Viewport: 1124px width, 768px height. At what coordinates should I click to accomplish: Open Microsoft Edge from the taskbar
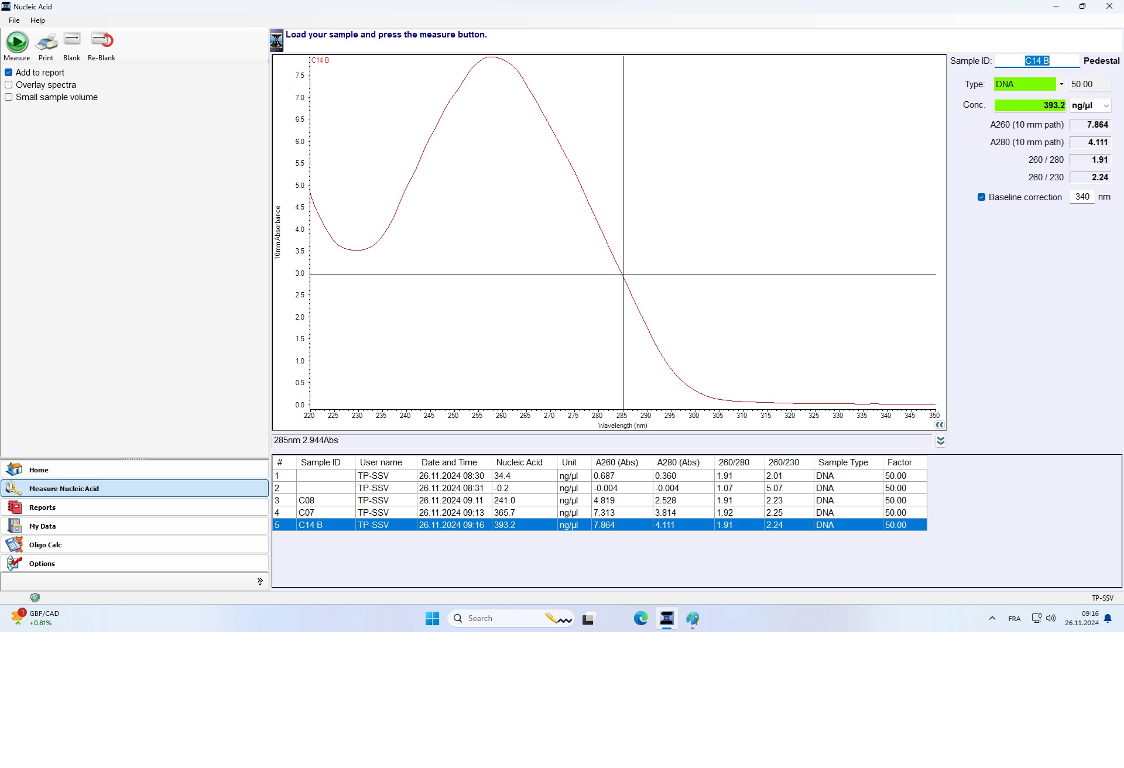pos(640,618)
